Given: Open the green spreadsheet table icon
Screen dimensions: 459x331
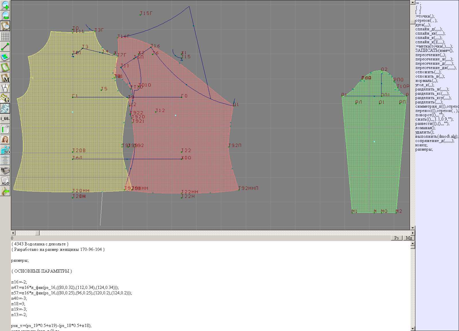Looking at the screenshot, I should [5, 129].
